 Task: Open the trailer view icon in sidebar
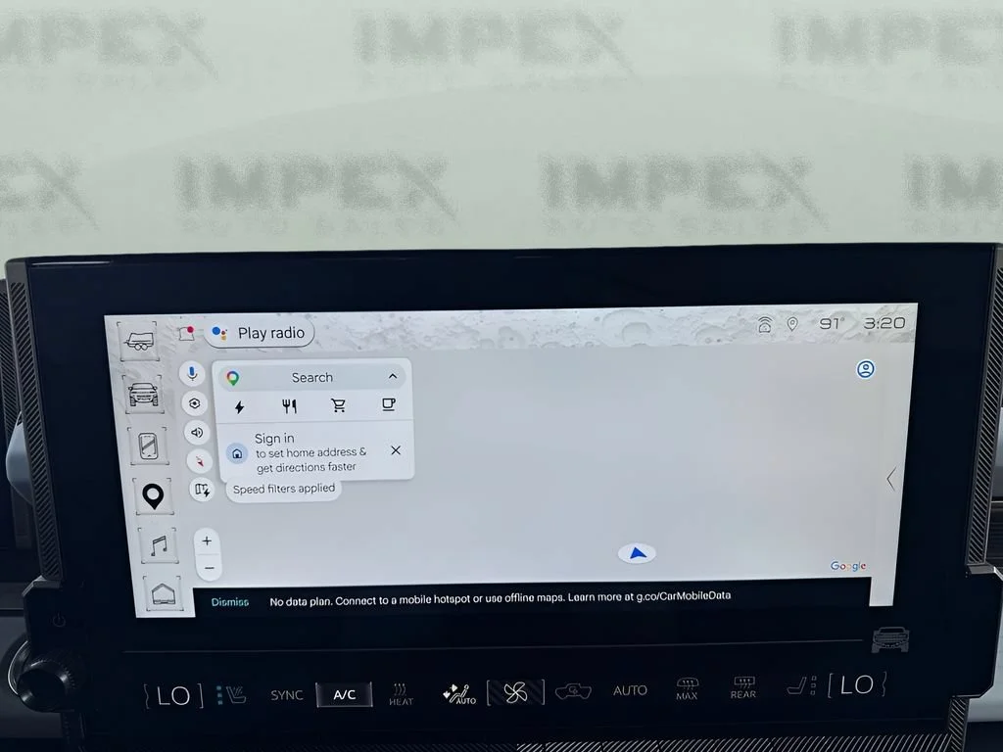(x=139, y=341)
